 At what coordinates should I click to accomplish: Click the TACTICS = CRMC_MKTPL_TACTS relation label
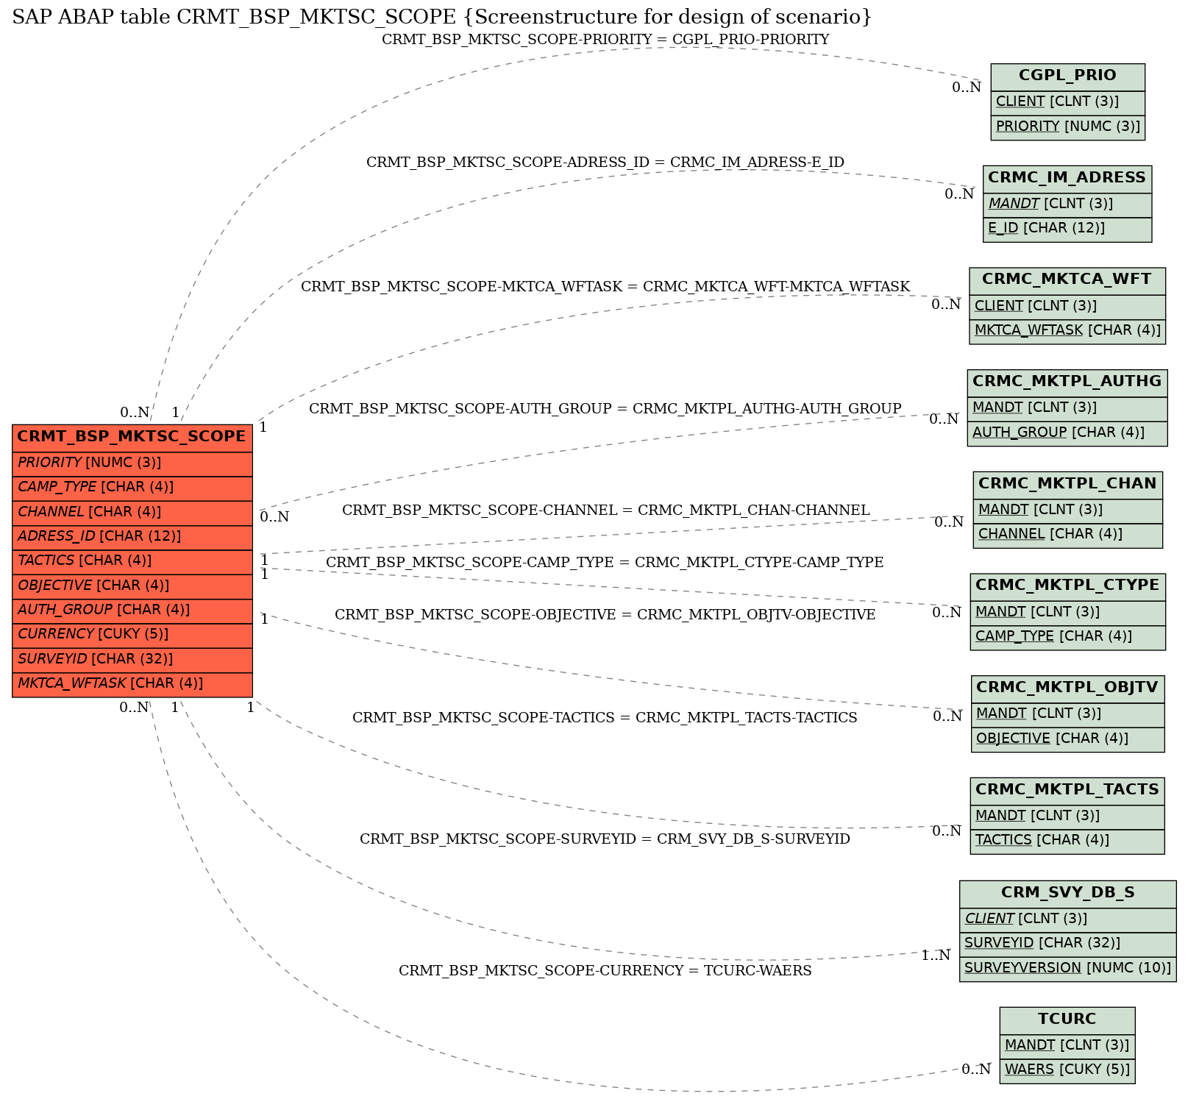(x=605, y=718)
